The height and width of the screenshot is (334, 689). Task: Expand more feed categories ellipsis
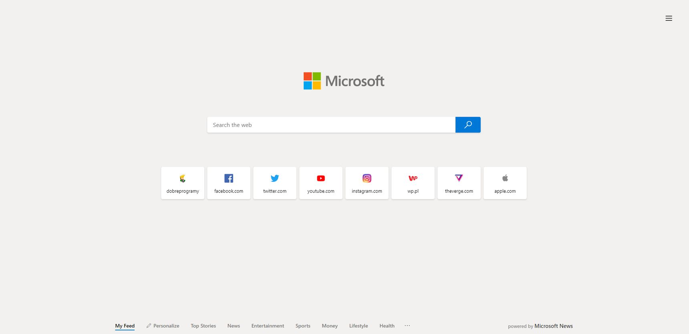(x=407, y=326)
